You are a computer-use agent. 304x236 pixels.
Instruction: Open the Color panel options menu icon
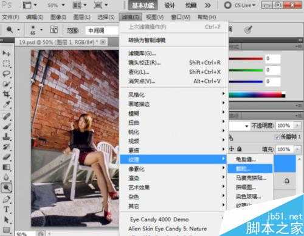click(299, 46)
